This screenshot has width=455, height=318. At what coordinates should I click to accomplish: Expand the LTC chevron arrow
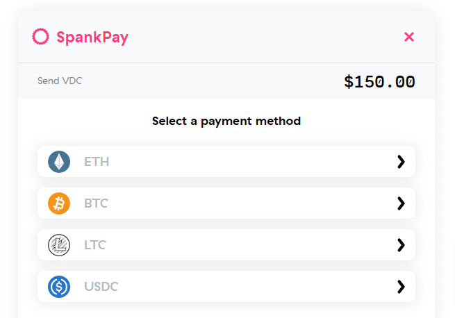click(401, 245)
